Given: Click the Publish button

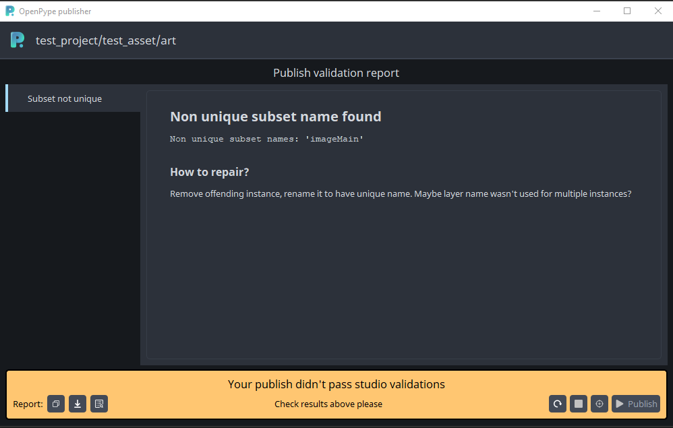Looking at the screenshot, I should (x=636, y=404).
